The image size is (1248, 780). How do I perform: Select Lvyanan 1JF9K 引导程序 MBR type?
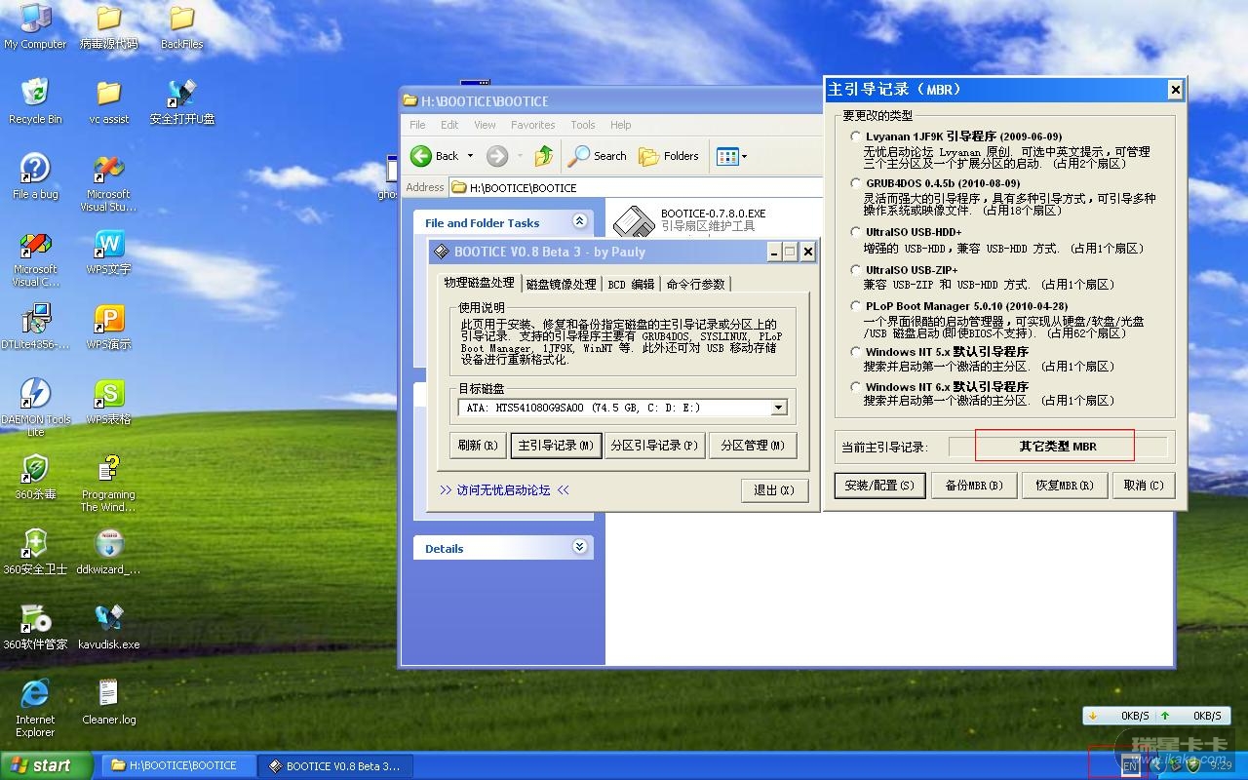click(856, 136)
